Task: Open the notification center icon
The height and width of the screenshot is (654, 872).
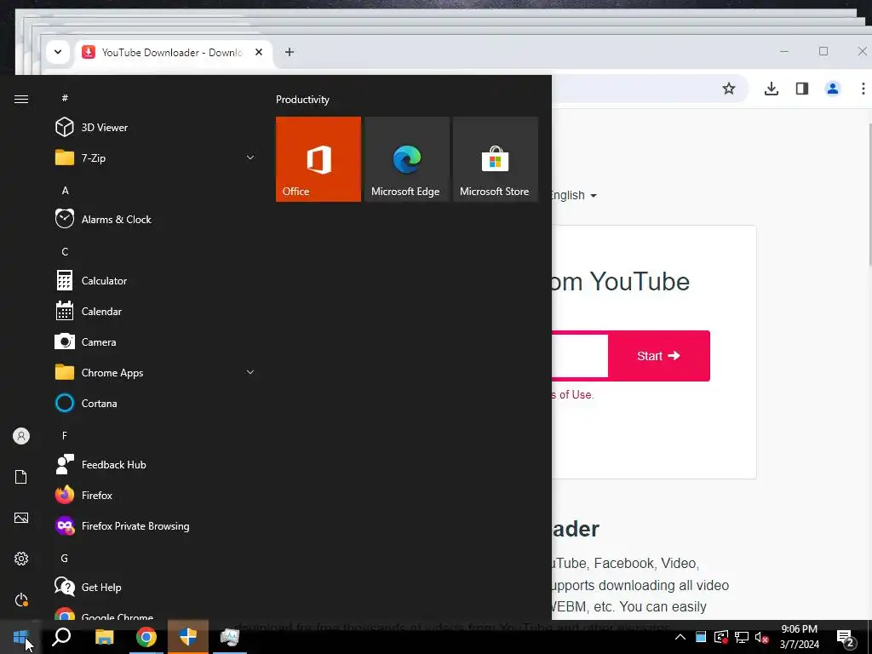Action: click(x=846, y=638)
